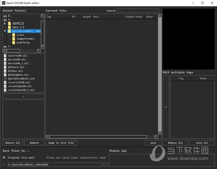
Task: Click the vccorlib140.dll file icon
Action: point(5,82)
